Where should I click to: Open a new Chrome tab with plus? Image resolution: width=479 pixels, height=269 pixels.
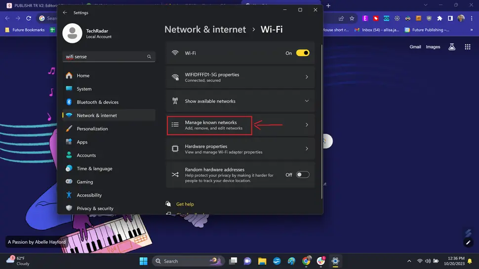click(x=328, y=5)
